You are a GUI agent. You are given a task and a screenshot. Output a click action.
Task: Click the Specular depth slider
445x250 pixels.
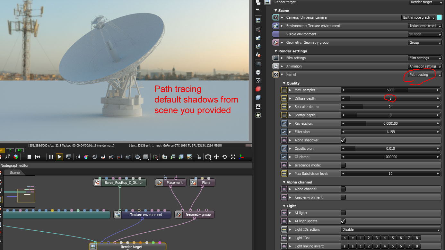click(x=391, y=107)
